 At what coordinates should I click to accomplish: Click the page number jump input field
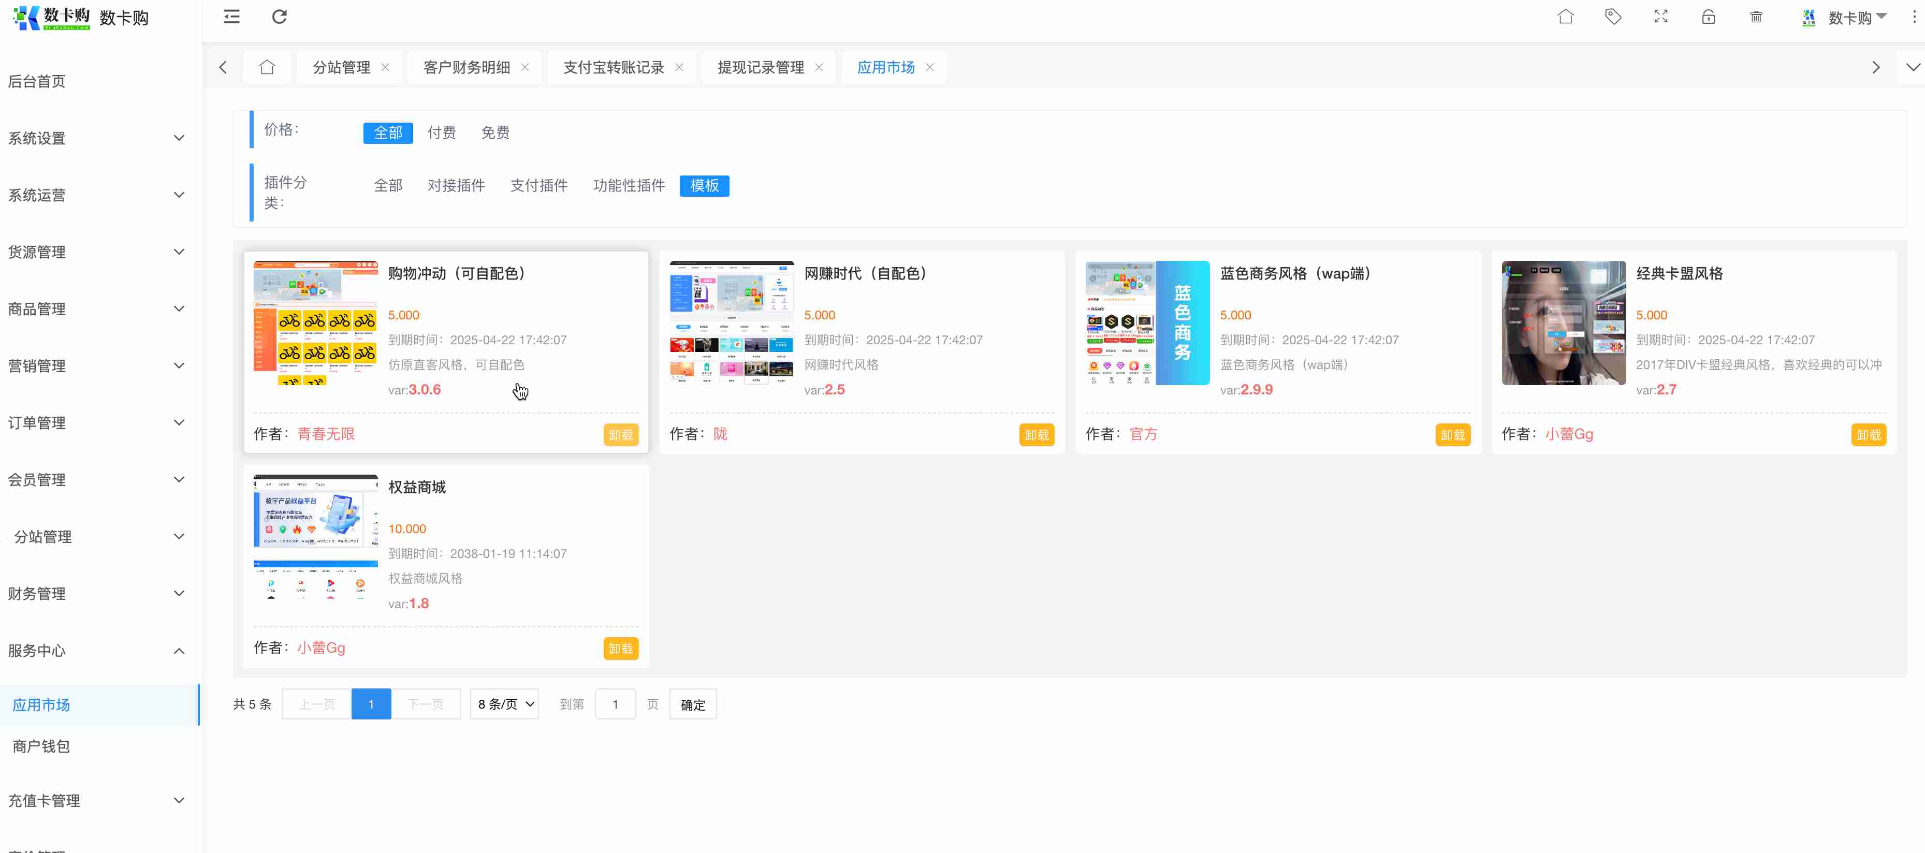pos(614,704)
